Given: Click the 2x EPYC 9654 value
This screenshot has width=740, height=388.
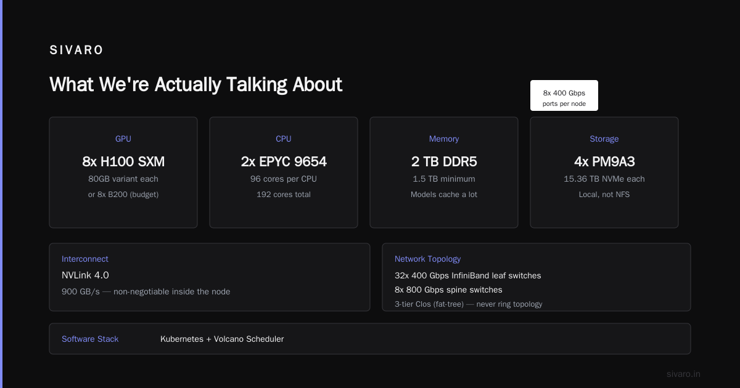Looking at the screenshot, I should click(284, 162).
